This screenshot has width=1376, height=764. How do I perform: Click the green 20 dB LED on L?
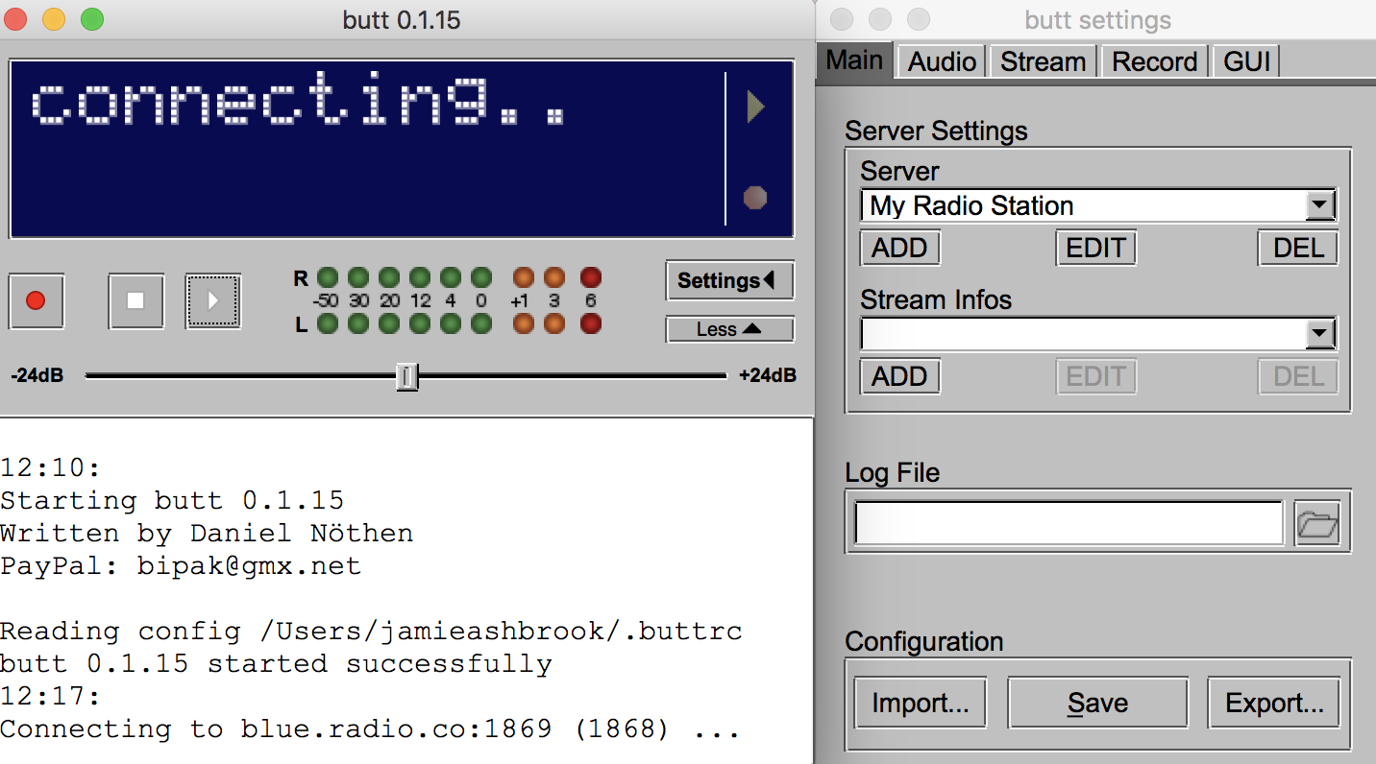pyautogui.click(x=389, y=323)
